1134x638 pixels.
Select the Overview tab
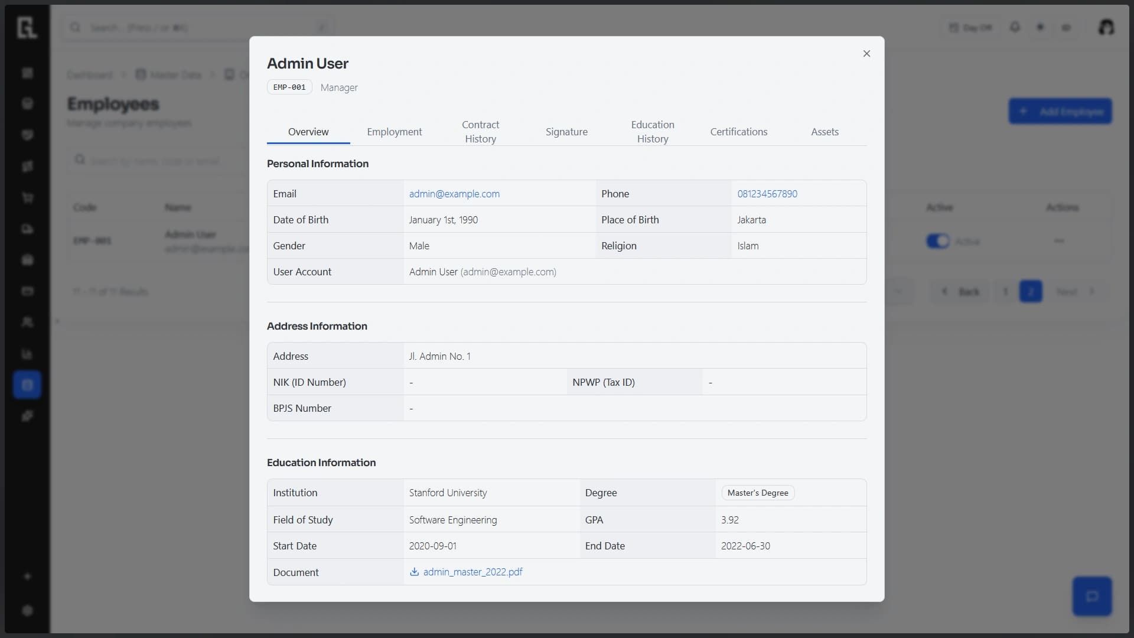coord(308,132)
